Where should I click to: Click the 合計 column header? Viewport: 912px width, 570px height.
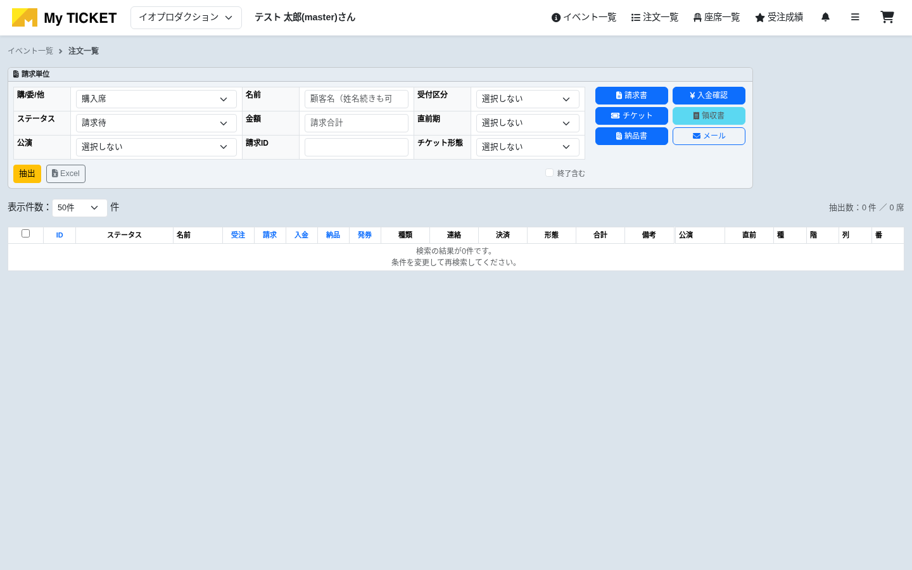point(600,235)
